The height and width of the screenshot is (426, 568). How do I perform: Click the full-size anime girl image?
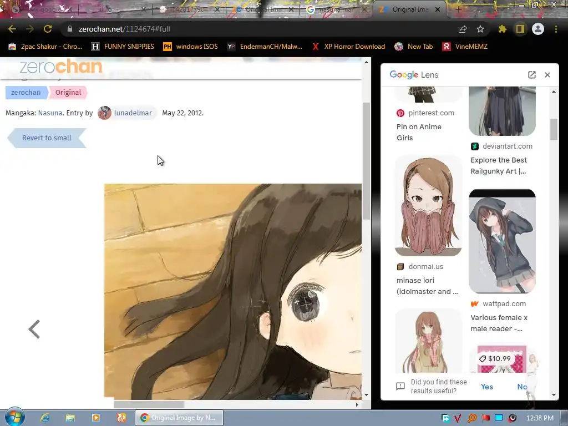coord(232,291)
